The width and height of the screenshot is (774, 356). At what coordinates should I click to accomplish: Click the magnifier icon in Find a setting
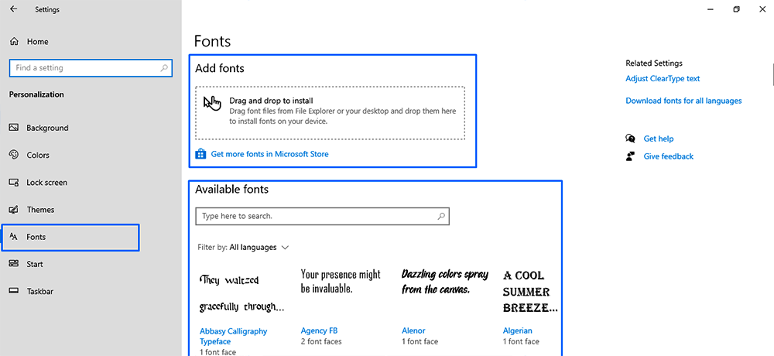[164, 68]
